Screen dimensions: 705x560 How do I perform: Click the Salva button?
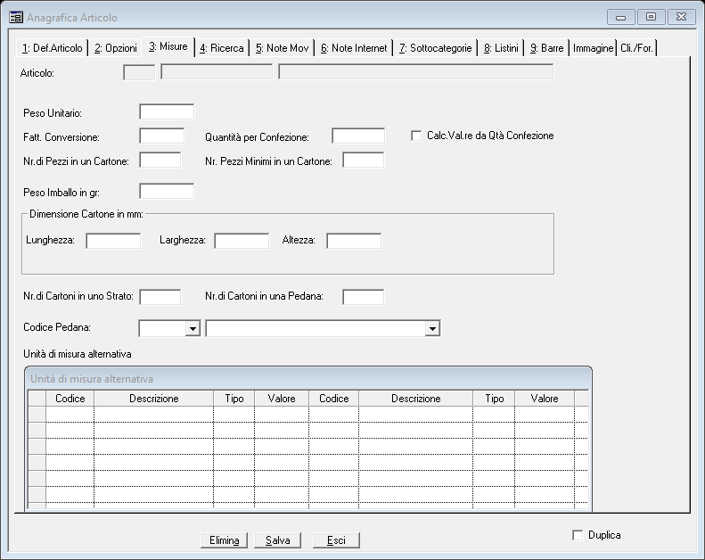[x=277, y=540]
